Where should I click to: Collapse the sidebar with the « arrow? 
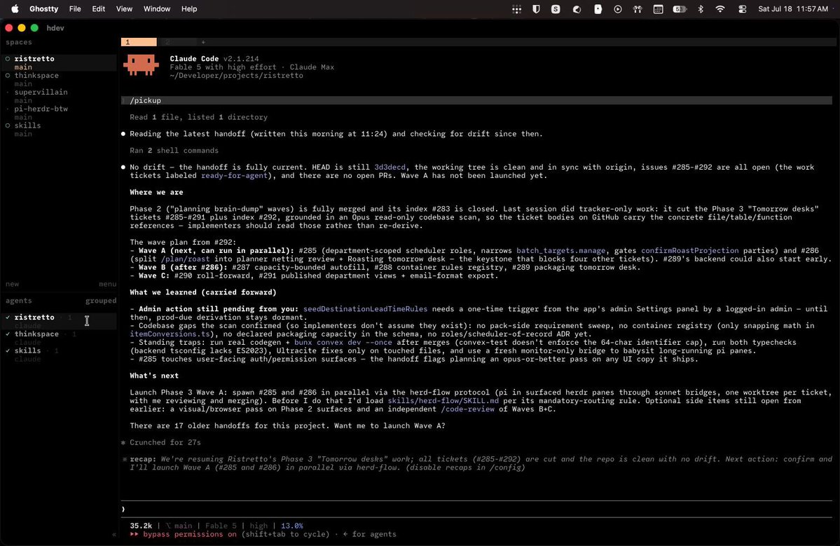click(x=114, y=533)
